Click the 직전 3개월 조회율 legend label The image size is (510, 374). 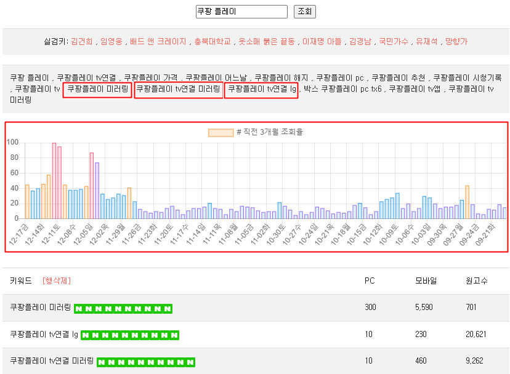(270, 132)
